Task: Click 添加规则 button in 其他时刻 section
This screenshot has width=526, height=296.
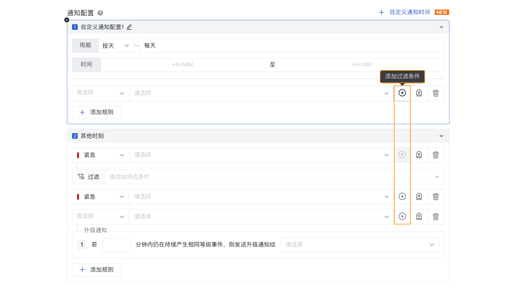Action: click(97, 270)
